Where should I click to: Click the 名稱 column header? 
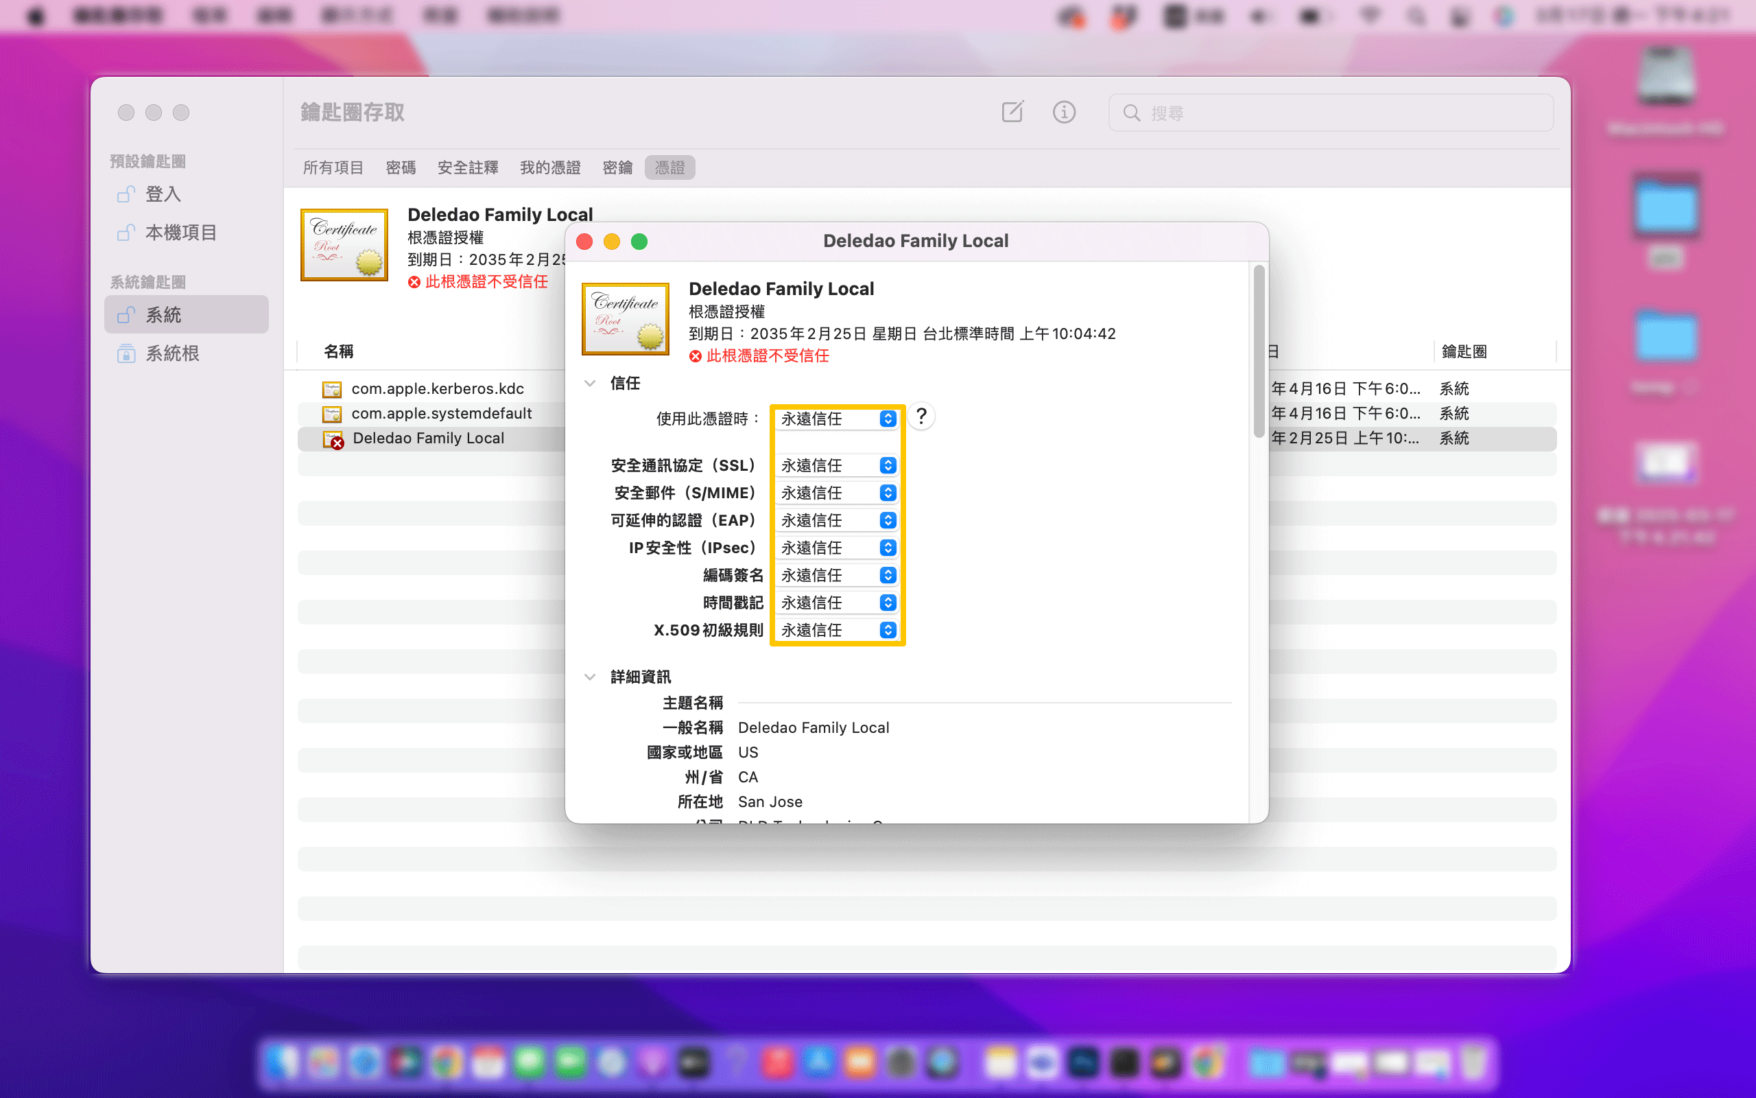(339, 351)
